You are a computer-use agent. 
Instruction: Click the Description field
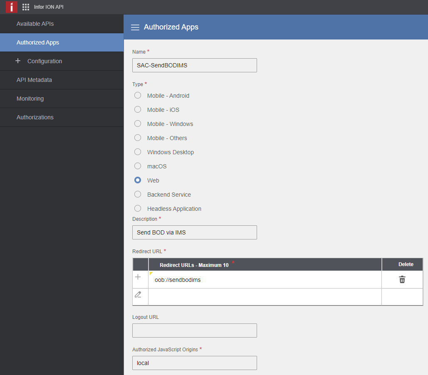point(194,232)
